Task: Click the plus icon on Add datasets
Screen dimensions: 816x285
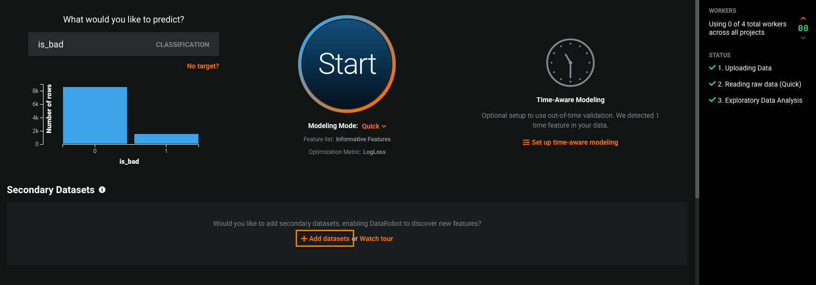Action: [x=304, y=239]
